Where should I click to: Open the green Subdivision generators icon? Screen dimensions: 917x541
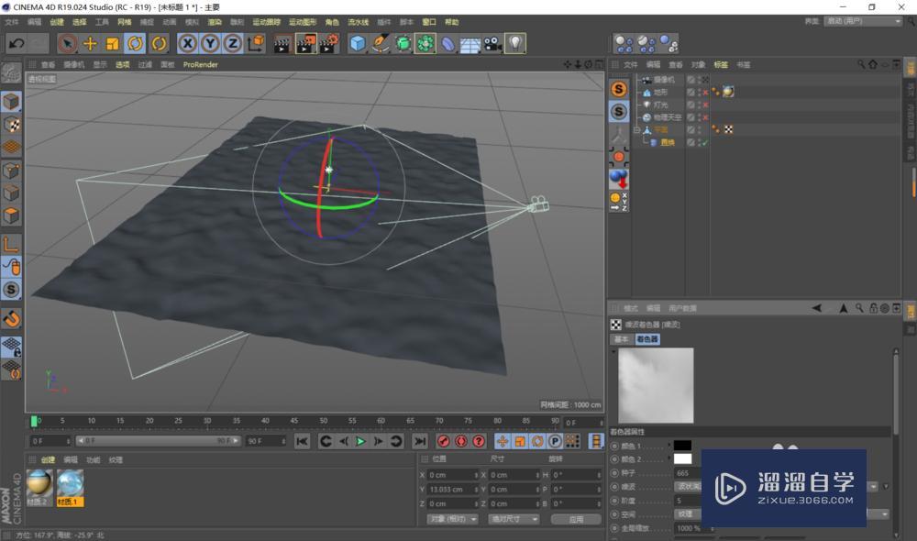[x=403, y=43]
